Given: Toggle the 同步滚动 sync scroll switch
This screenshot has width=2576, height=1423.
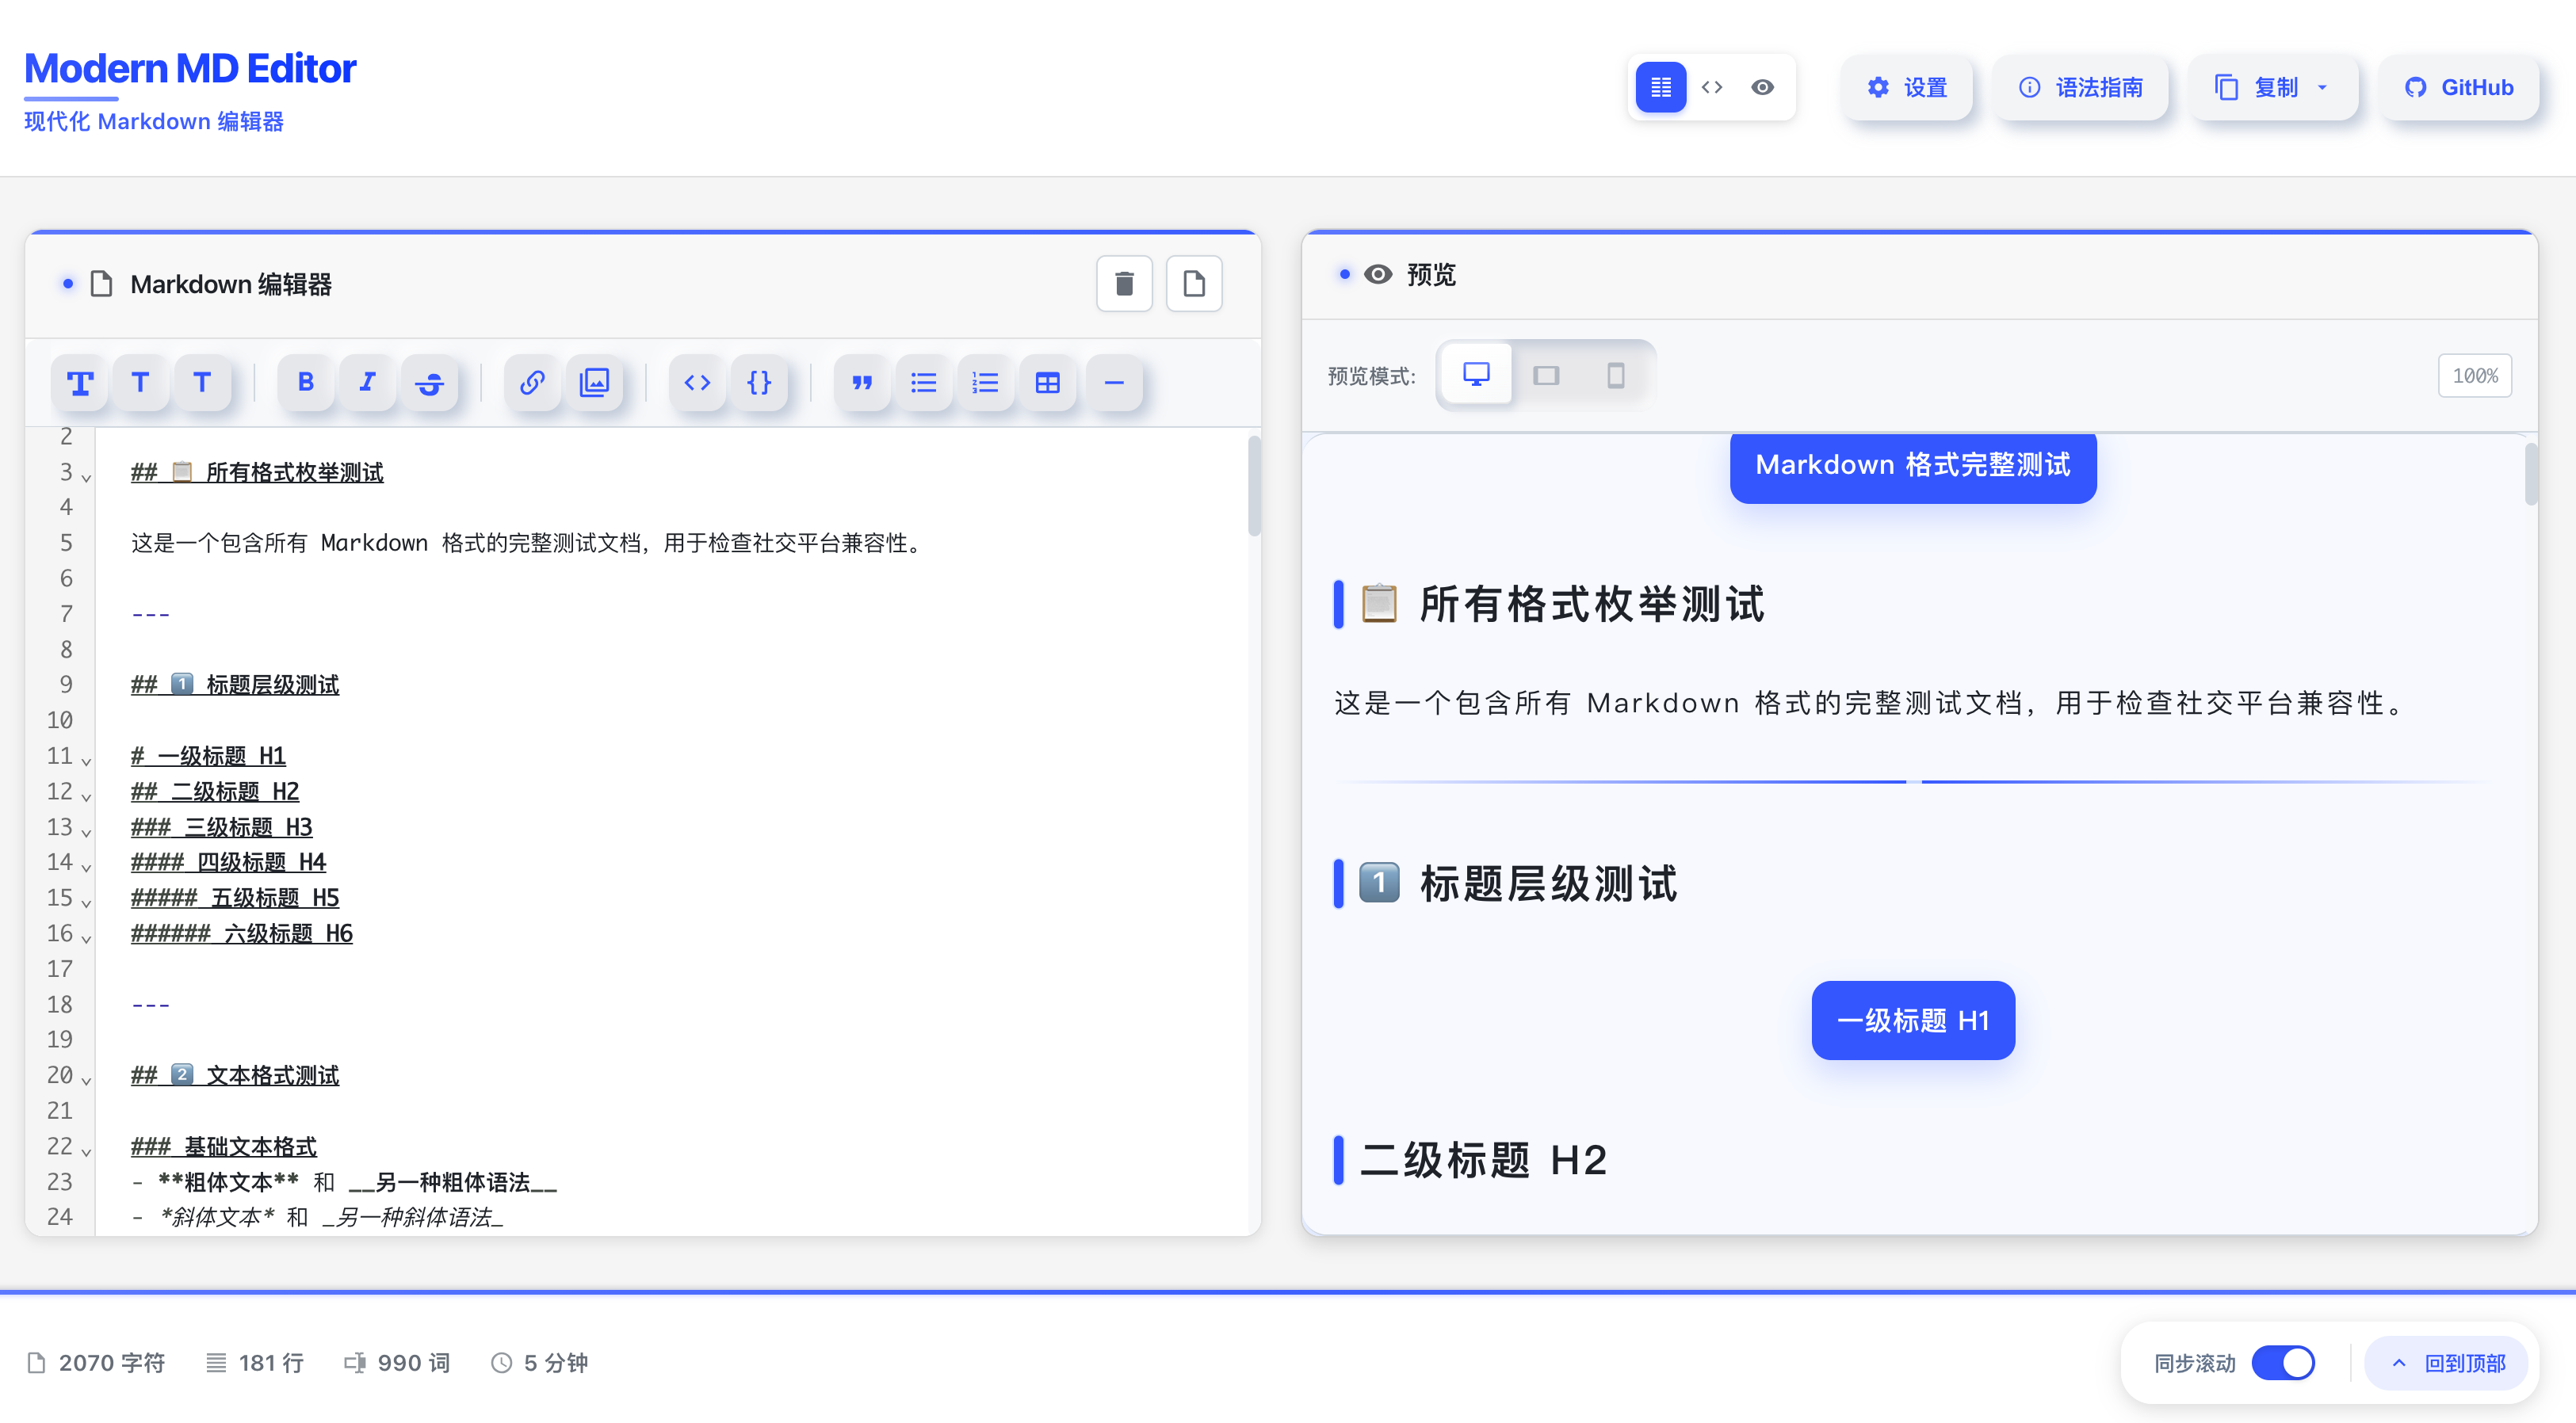Looking at the screenshot, I should 2283,1363.
